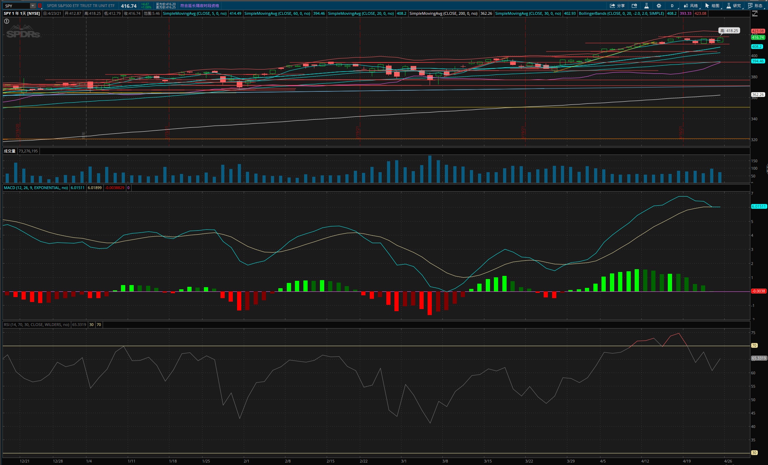Click the red link/clipboard icon beside SPY
Screen dimensions: 768x465
(40, 6)
